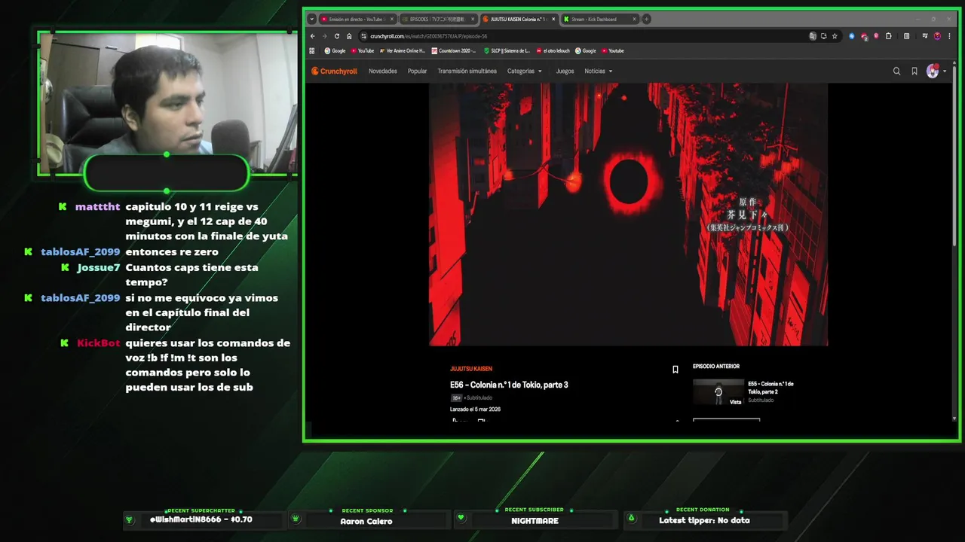Click chat username 'matttht'
The width and height of the screenshot is (965, 542).
click(x=97, y=206)
